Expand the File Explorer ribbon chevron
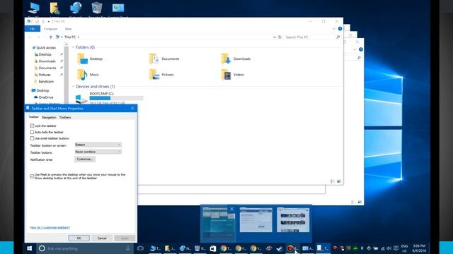Viewport: 453px width, 254px height. (333, 29)
